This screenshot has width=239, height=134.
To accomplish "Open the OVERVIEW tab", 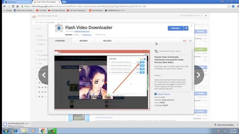I will coord(60,41).
